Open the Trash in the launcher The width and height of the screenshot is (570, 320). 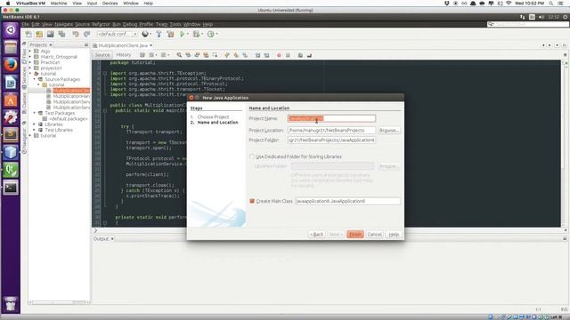click(11, 304)
